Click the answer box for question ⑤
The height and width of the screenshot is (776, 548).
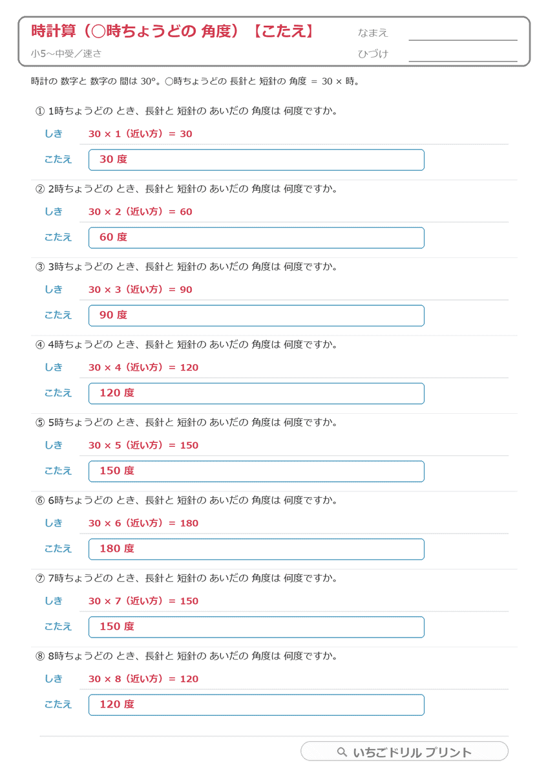[257, 471]
